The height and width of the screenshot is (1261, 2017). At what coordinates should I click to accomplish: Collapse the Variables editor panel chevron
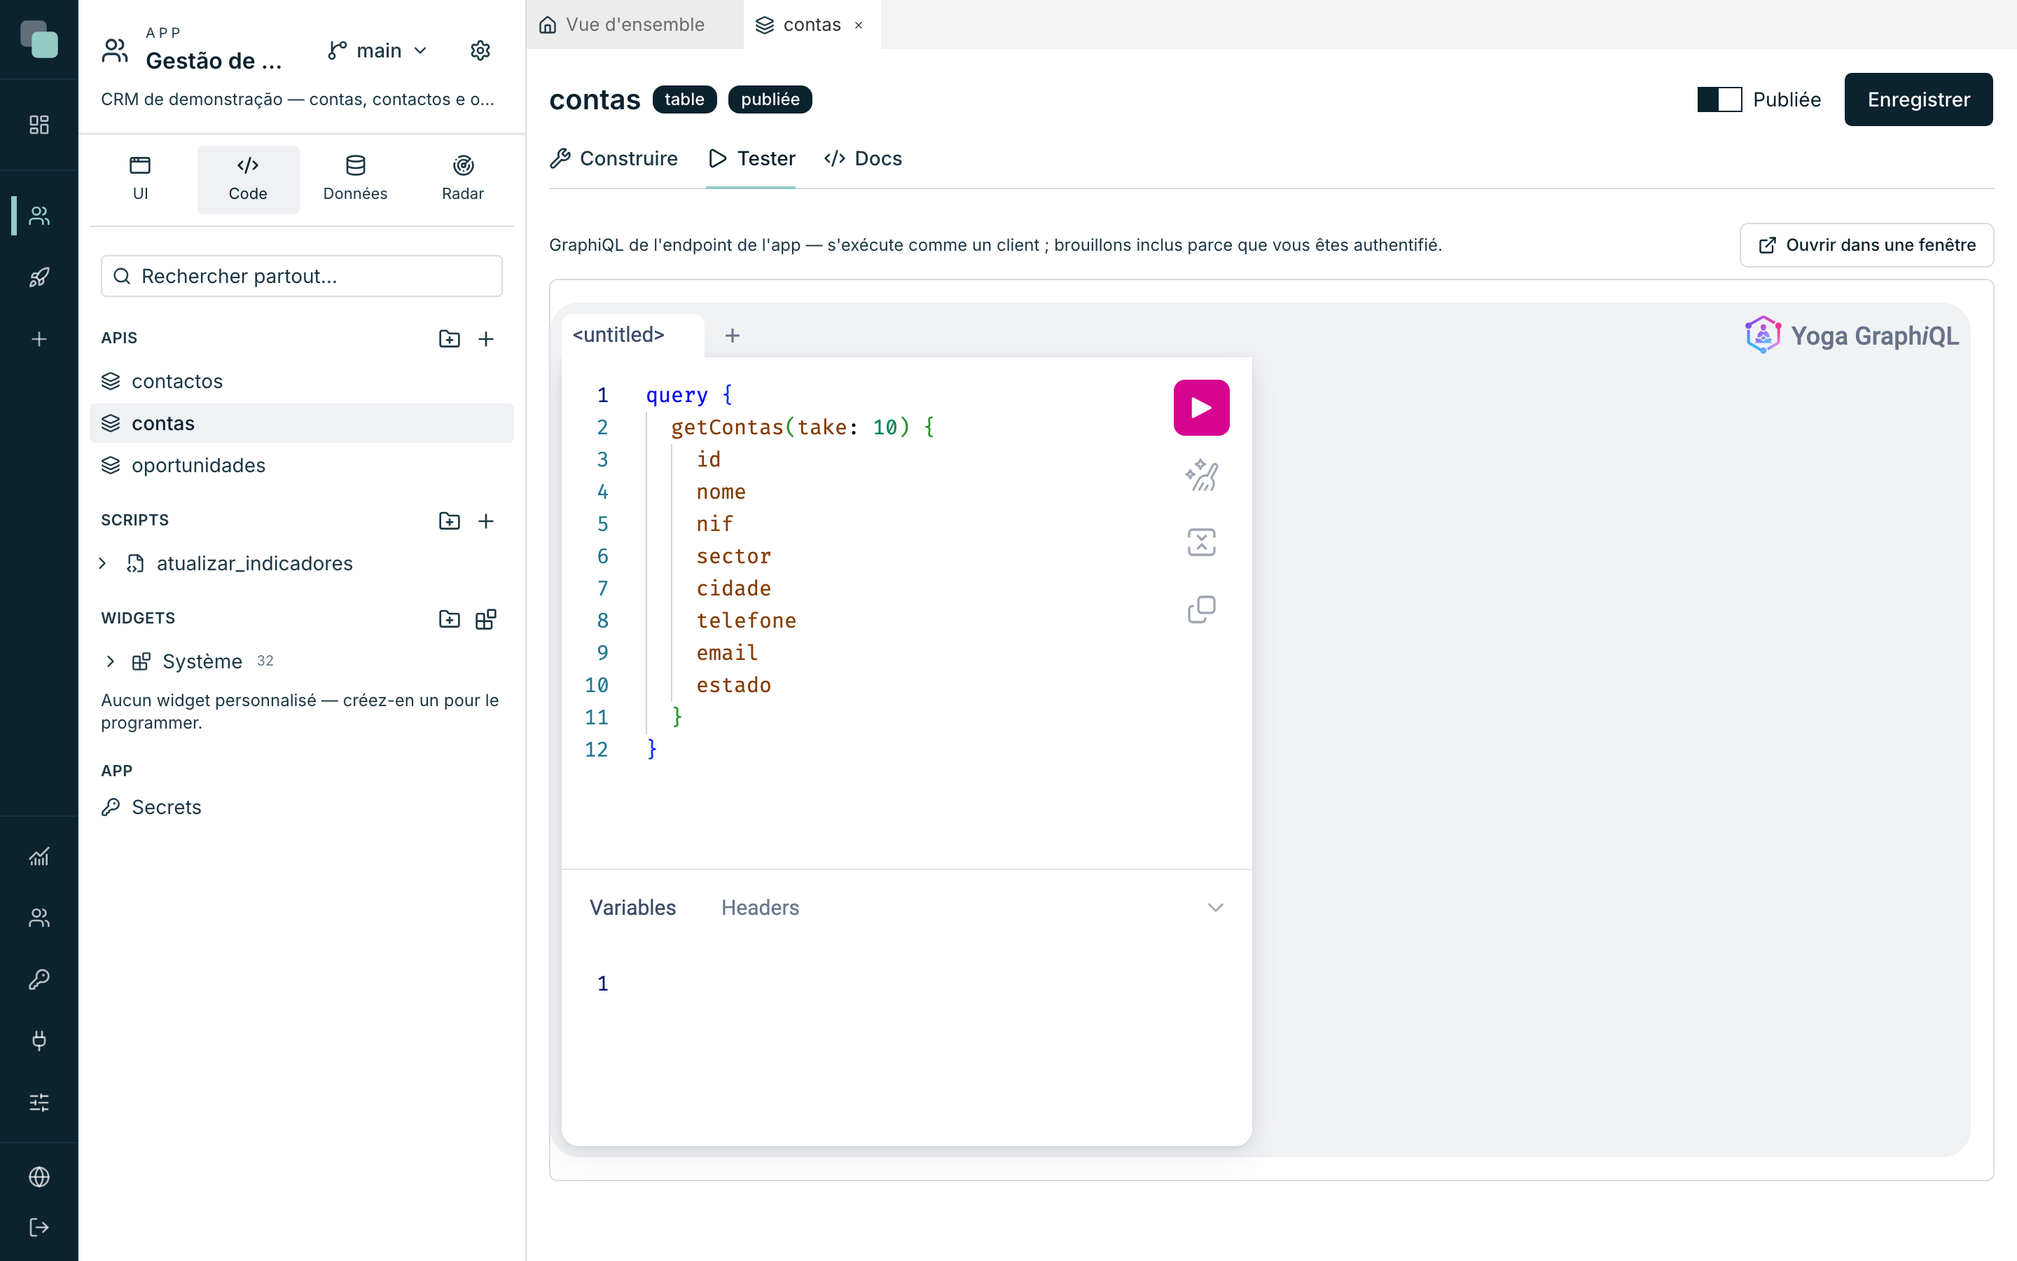1215,907
